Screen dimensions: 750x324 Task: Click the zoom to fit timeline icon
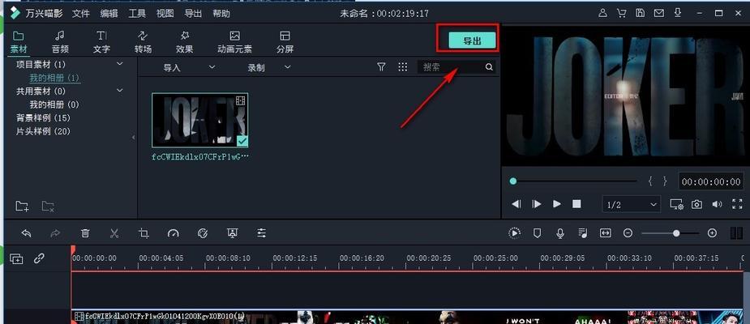[x=606, y=232]
